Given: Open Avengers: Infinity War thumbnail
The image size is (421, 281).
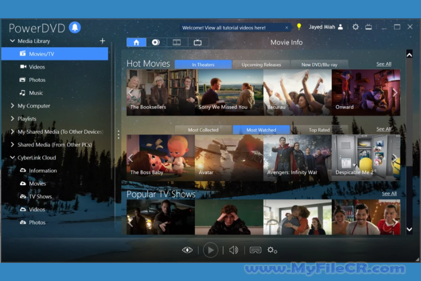Looking at the screenshot, I should [x=298, y=157].
